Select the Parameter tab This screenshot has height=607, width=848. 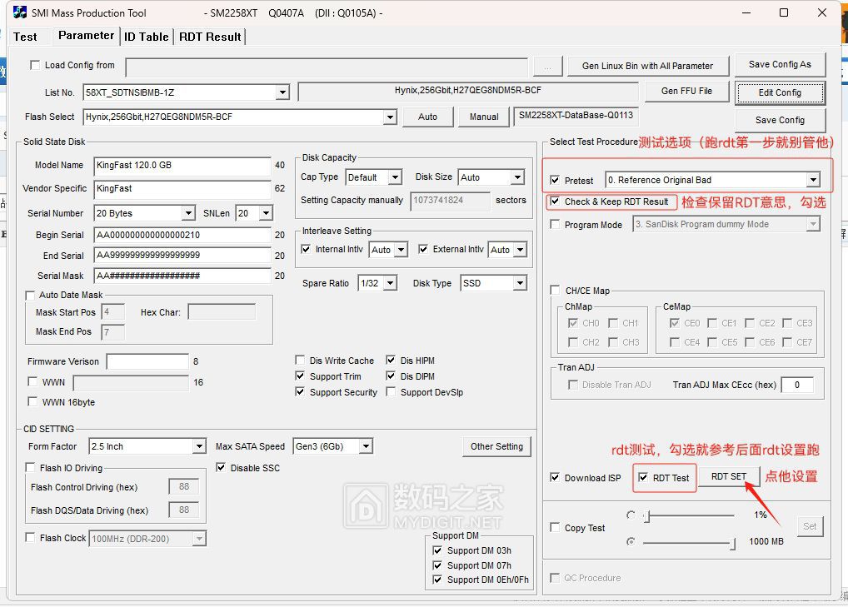pyautogui.click(x=86, y=36)
